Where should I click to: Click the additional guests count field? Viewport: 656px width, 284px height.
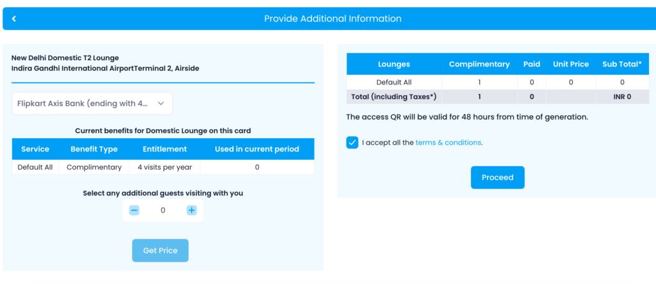pyautogui.click(x=163, y=210)
